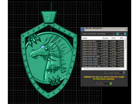Click the 10.42 grams value
Screen dimensions: 139x104
coord(105,44)
